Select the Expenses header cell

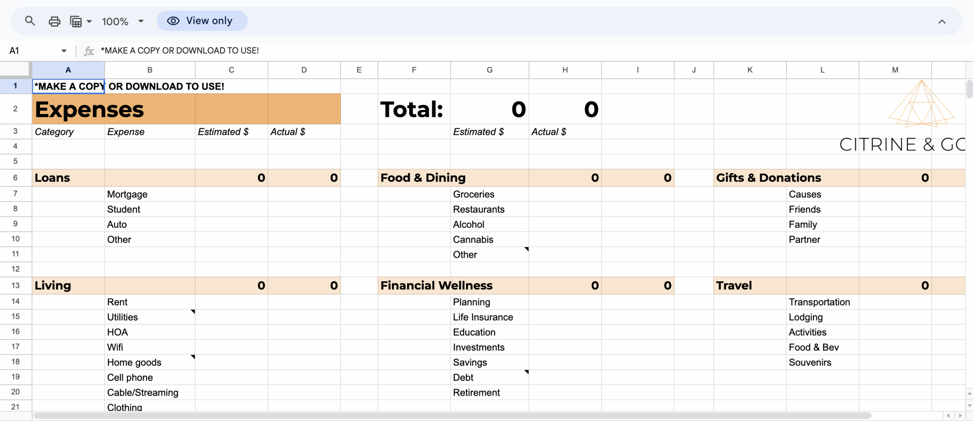click(x=89, y=109)
